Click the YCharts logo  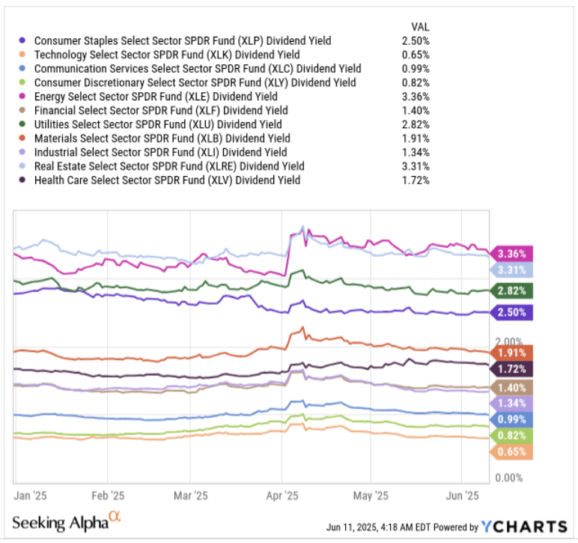click(523, 526)
